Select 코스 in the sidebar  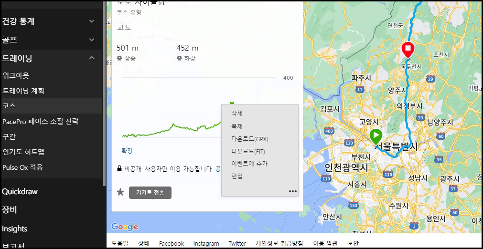pyautogui.click(x=52, y=106)
